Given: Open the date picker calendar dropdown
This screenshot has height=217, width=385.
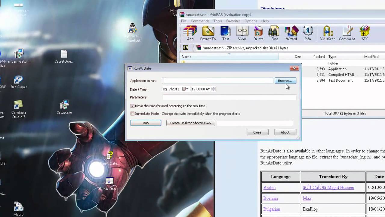Looking at the screenshot, I should pyautogui.click(x=186, y=89).
